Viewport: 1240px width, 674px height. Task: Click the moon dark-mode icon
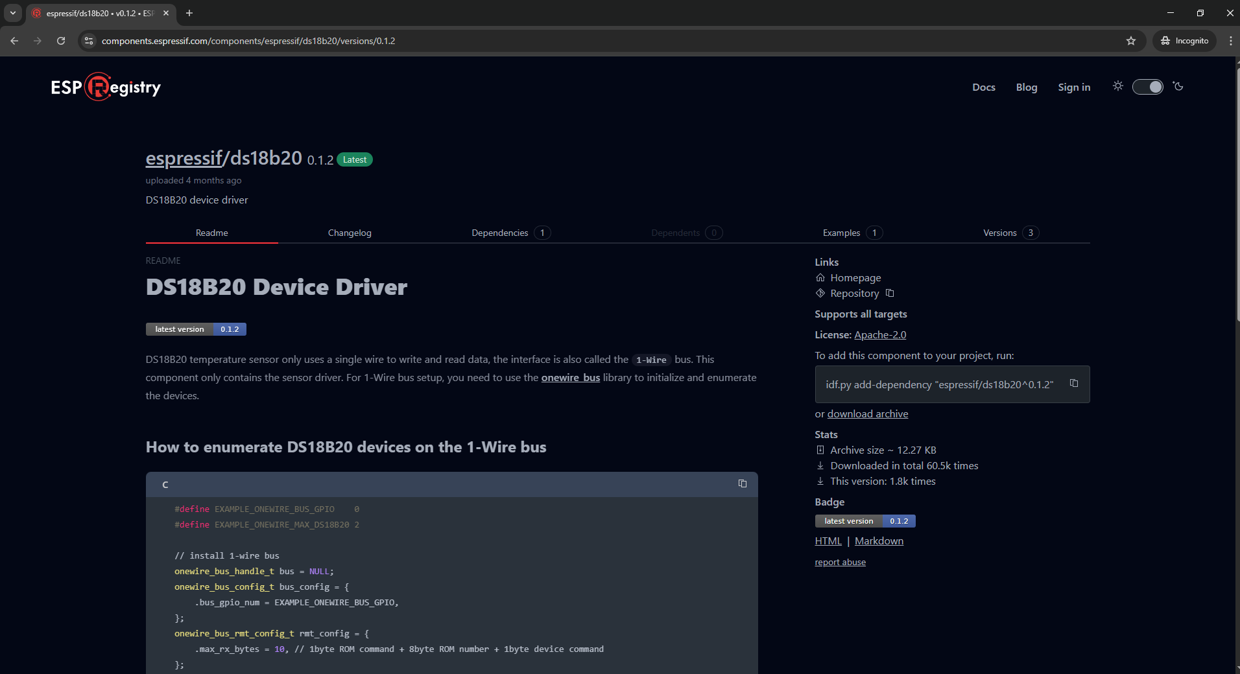click(x=1178, y=86)
